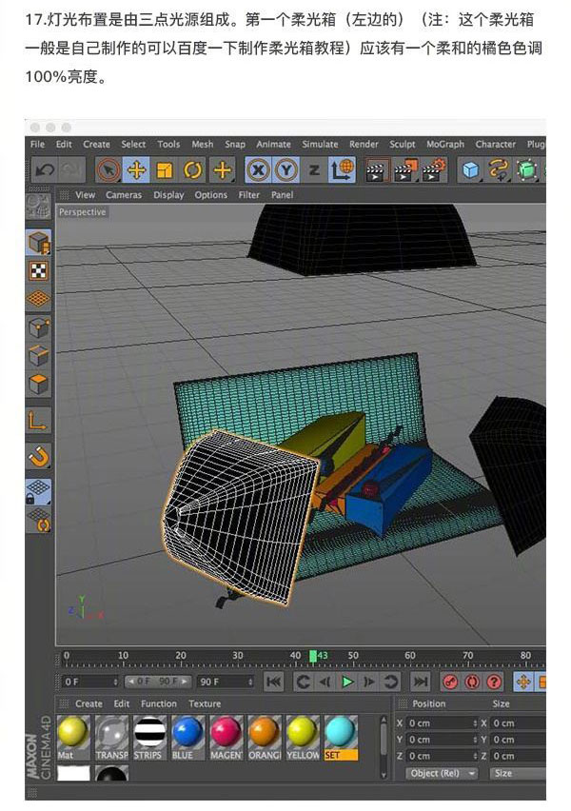Select the Rotate tool
The width and height of the screenshot is (571, 811).
coord(193,169)
